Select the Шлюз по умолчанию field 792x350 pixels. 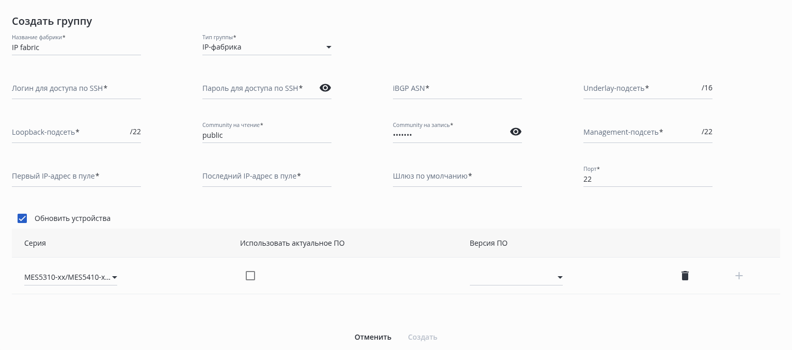tap(457, 177)
